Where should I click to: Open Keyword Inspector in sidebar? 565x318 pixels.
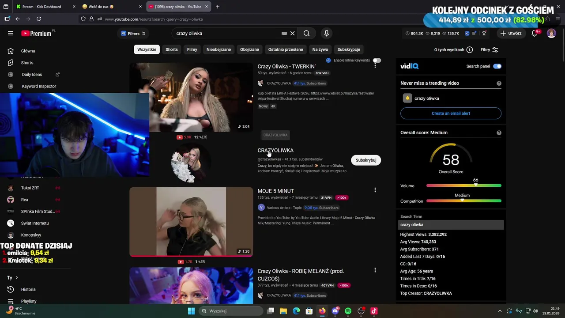pyautogui.click(x=32, y=86)
